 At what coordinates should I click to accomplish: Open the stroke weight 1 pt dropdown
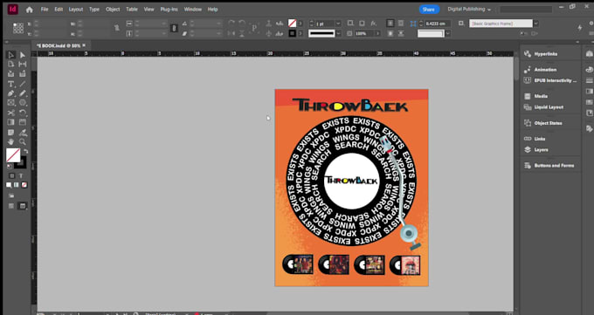coord(338,24)
